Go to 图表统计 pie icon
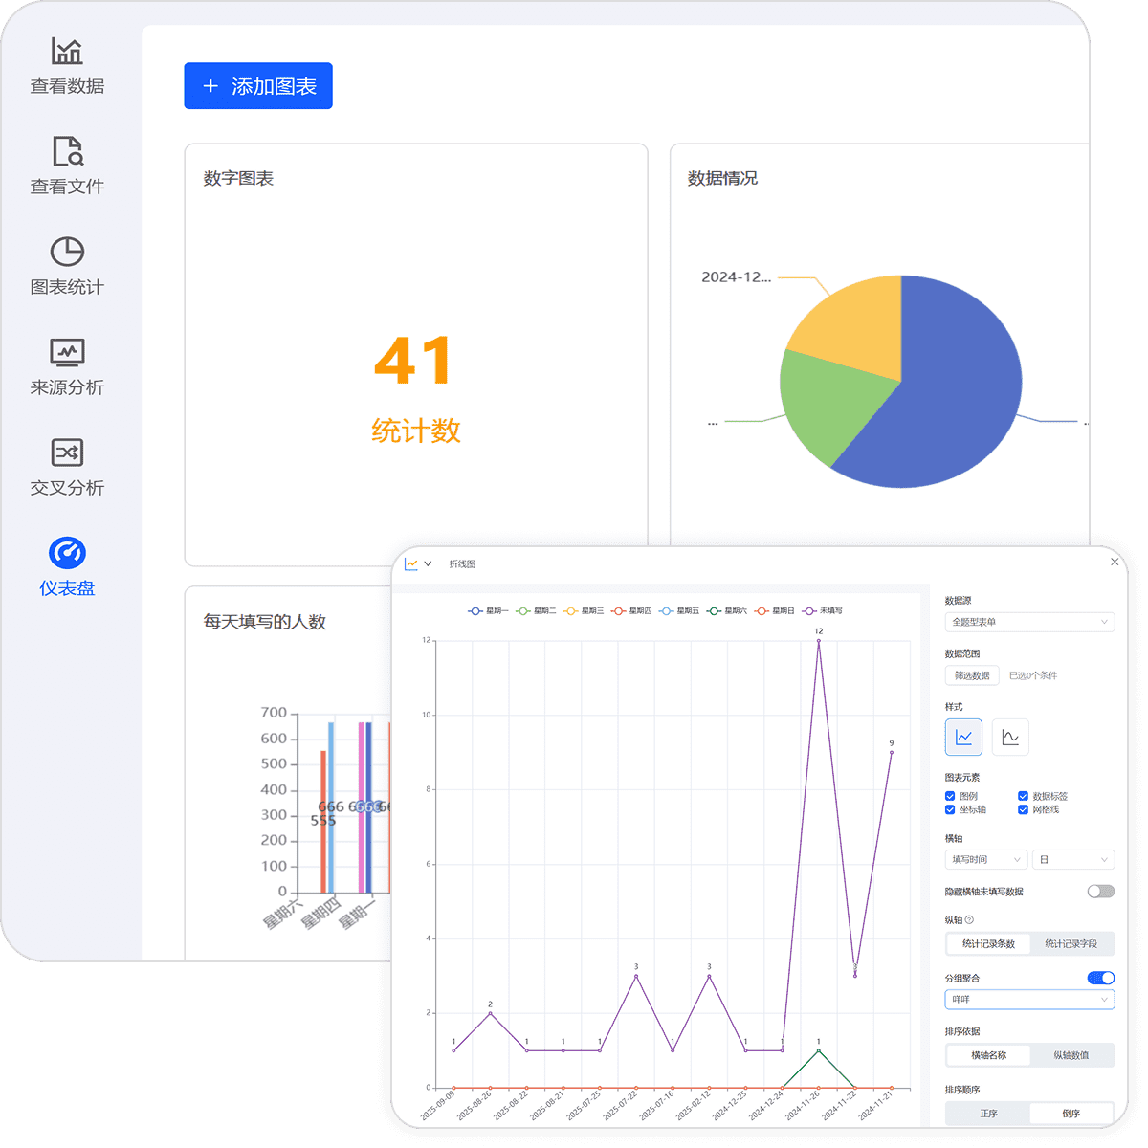Screen dimensions: 1148x1148 [x=67, y=252]
